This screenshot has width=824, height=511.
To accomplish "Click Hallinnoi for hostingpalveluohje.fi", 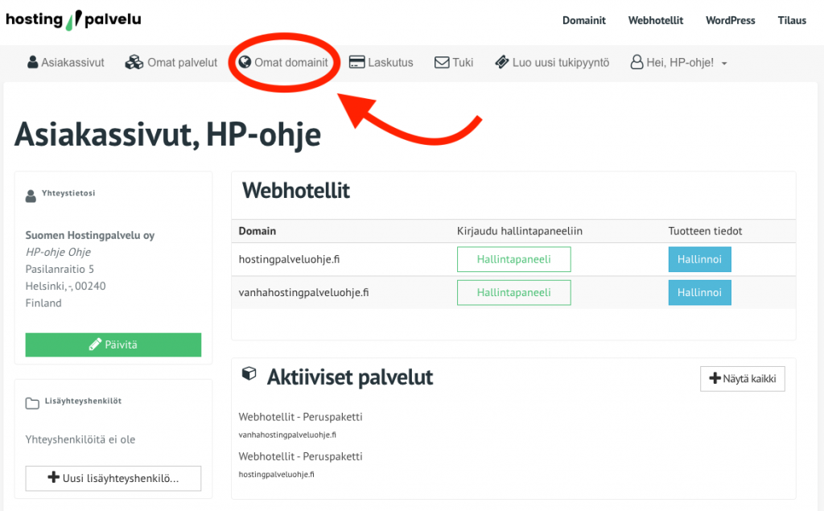I will [x=699, y=259].
